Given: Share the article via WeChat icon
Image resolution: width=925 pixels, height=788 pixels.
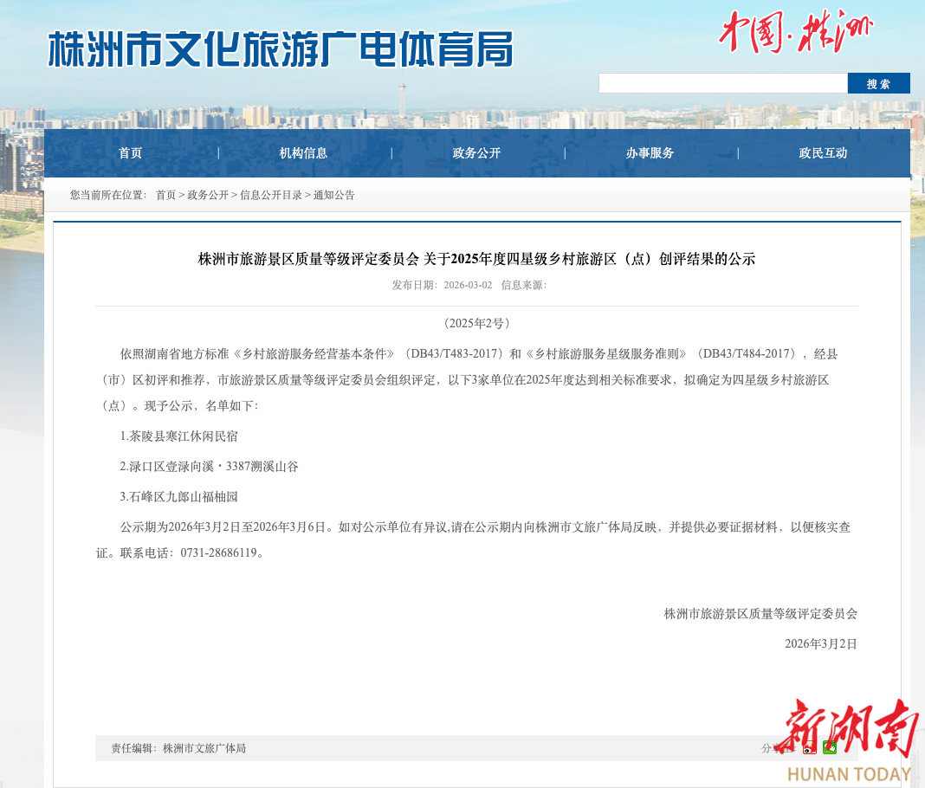Looking at the screenshot, I should [830, 748].
